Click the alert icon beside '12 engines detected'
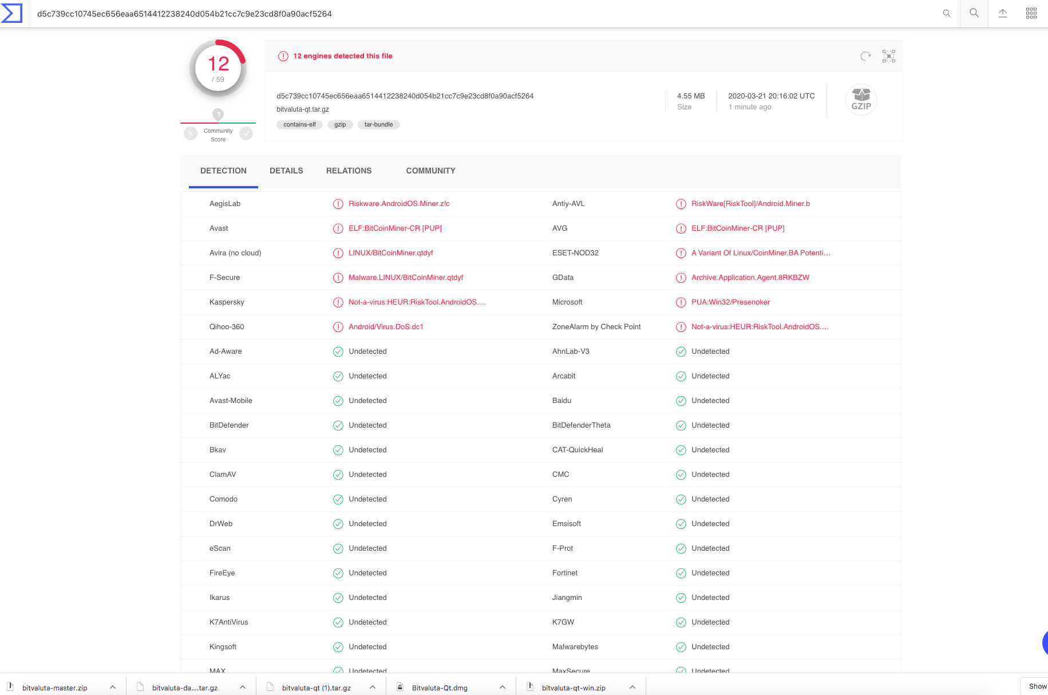Image resolution: width=1048 pixels, height=695 pixels. (283, 56)
